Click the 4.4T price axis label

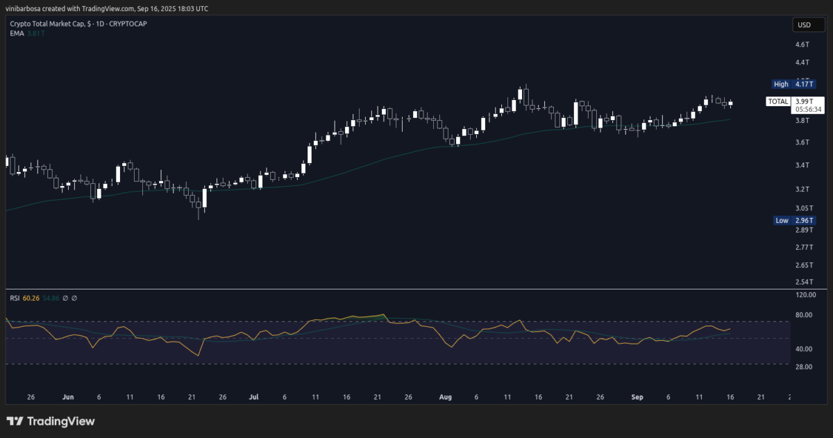click(802, 62)
